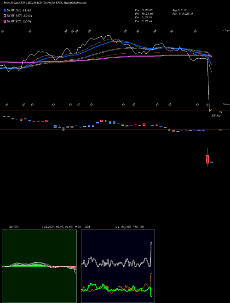
Task: Select the DOW ST: 31.45 label
Action: tap(19, 10)
